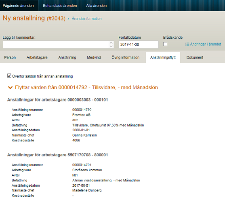Viewport: 225px width, 204px height.
Task: Select the Anställningsflytt tab
Action: [163, 57]
